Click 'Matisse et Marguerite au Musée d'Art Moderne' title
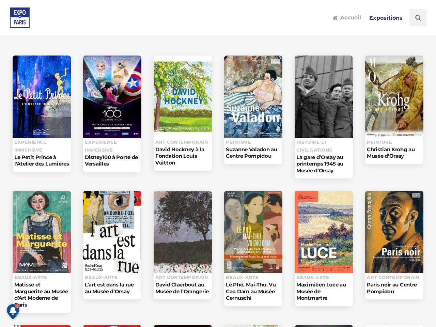This screenshot has width=436, height=327. coord(41,295)
